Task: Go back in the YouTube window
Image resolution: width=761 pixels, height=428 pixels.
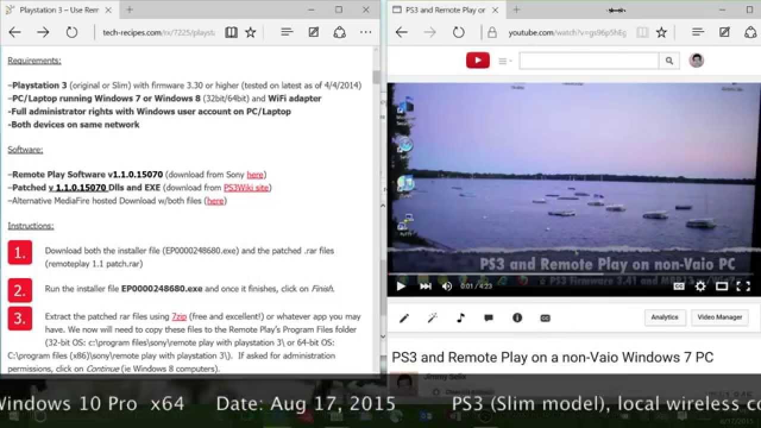Action: (x=402, y=32)
